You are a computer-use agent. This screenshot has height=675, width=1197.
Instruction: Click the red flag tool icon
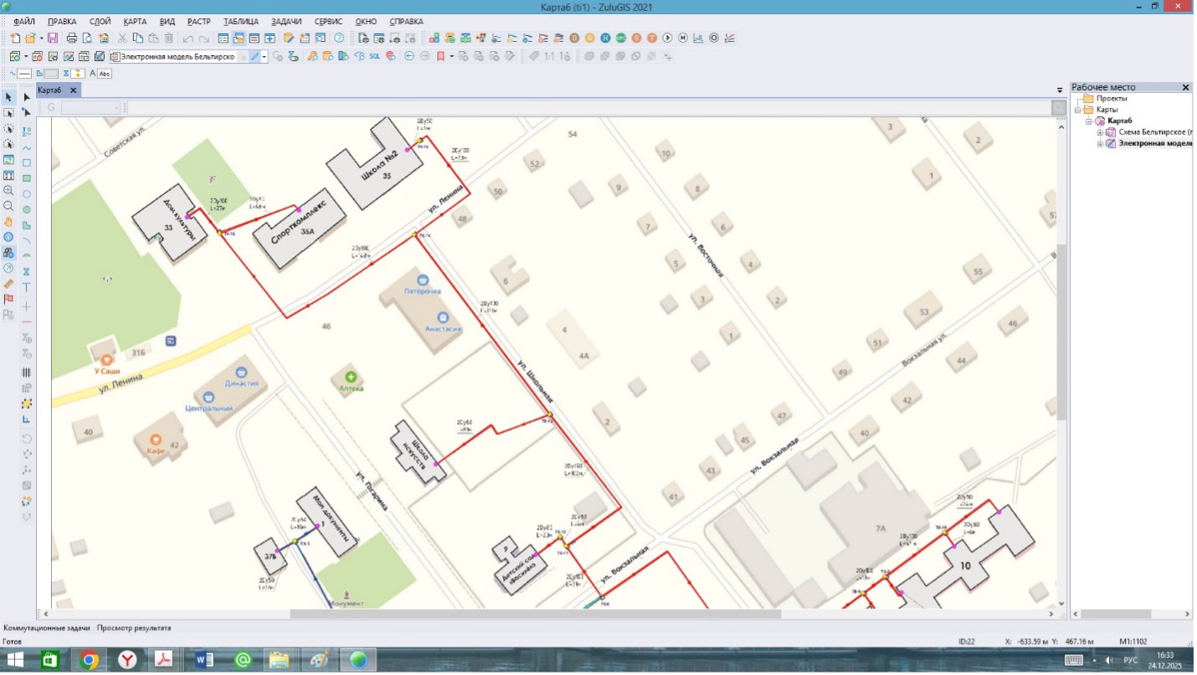[x=9, y=299]
